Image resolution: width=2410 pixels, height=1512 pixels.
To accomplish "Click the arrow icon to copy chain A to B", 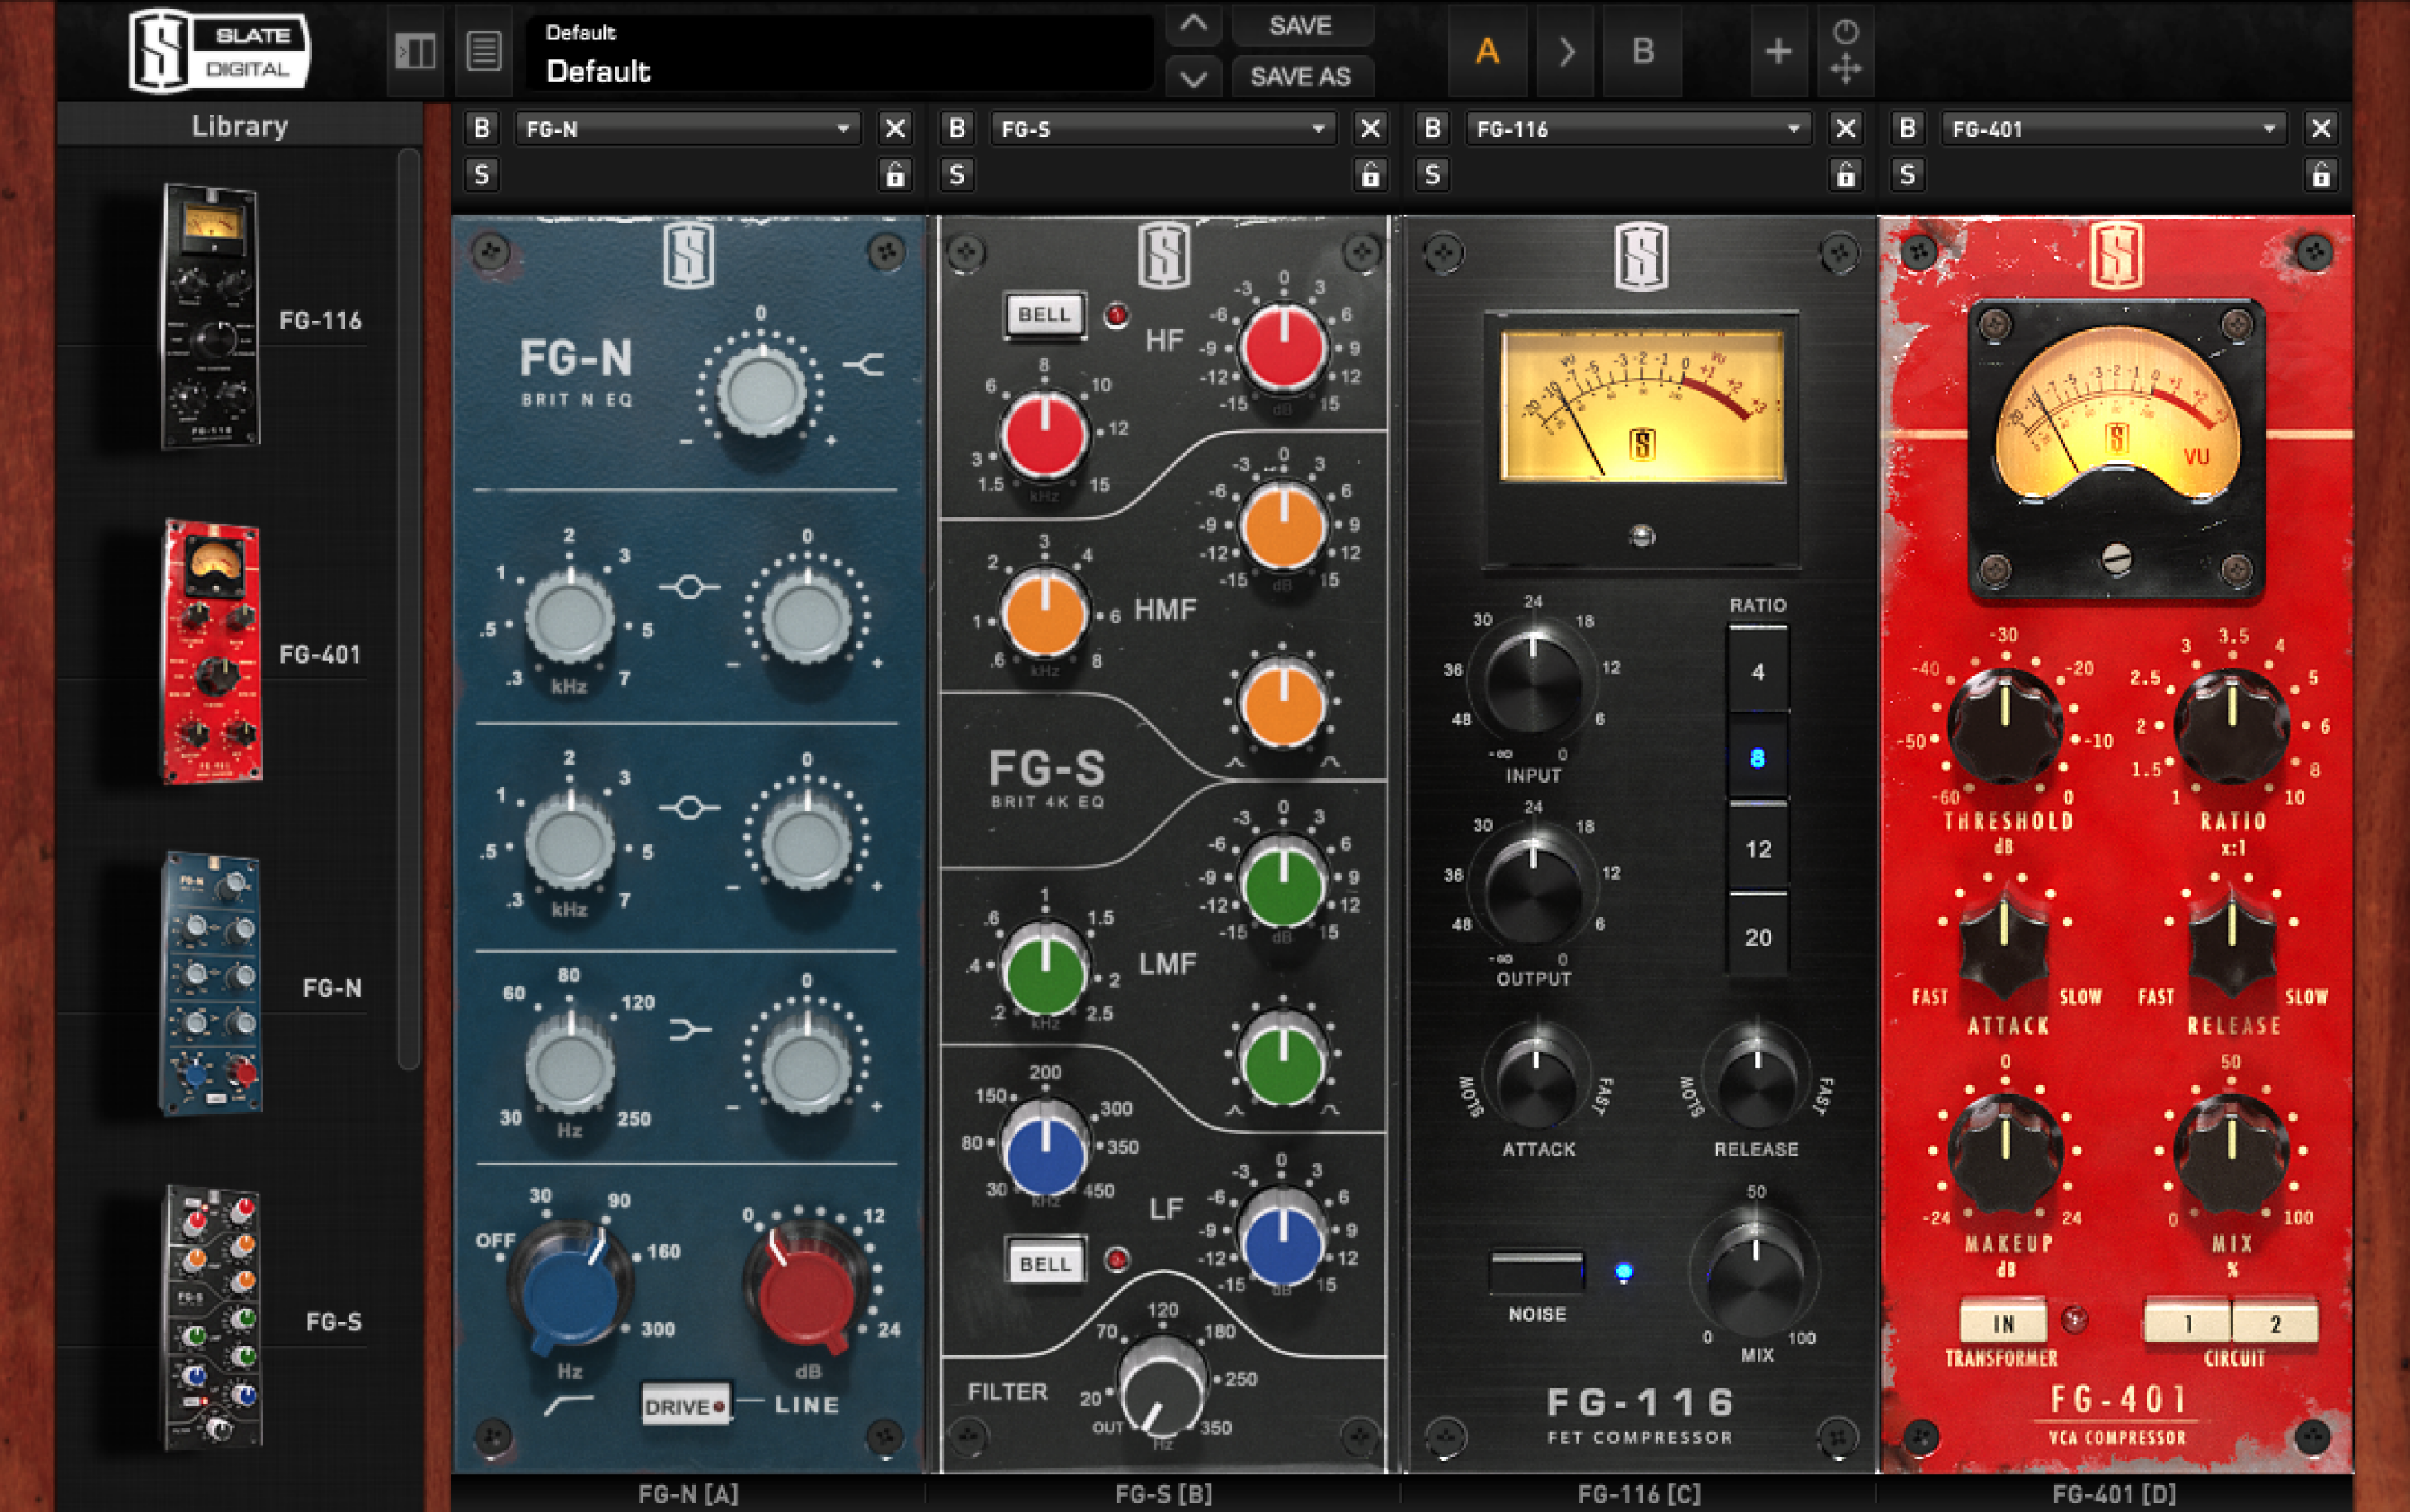I will [x=1564, y=51].
